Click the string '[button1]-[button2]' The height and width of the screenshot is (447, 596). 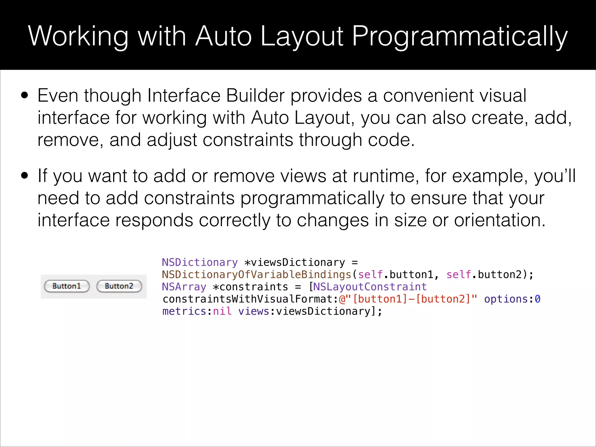411,299
